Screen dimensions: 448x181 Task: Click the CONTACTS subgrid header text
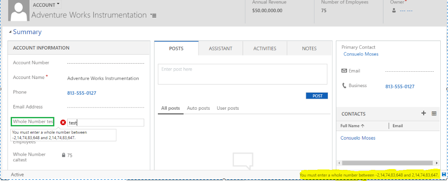coord(353,114)
